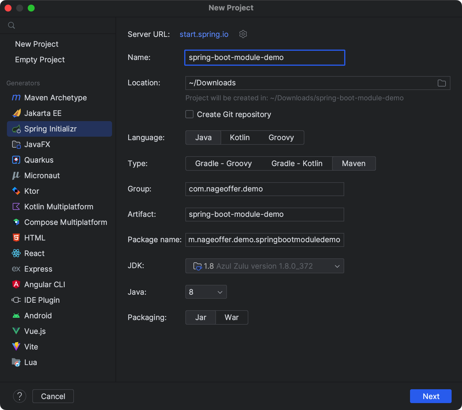Screen dimensions: 462x410
Task: Select Express generator label
Action: [x=38, y=269]
